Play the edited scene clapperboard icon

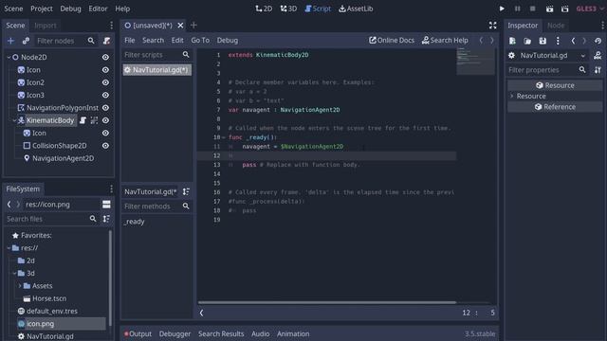(549, 9)
